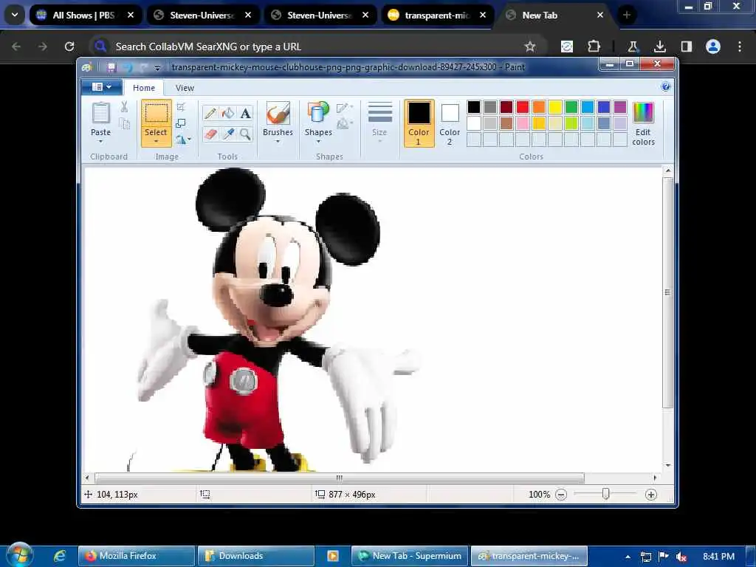Click the Paint Help question mark icon

tap(665, 87)
